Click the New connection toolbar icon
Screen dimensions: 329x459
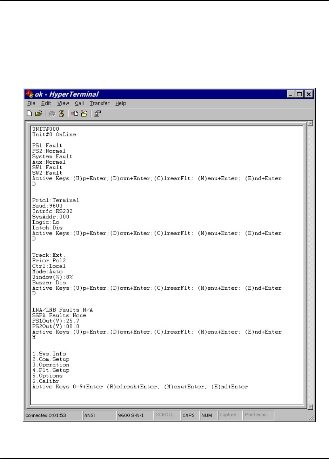click(x=29, y=113)
